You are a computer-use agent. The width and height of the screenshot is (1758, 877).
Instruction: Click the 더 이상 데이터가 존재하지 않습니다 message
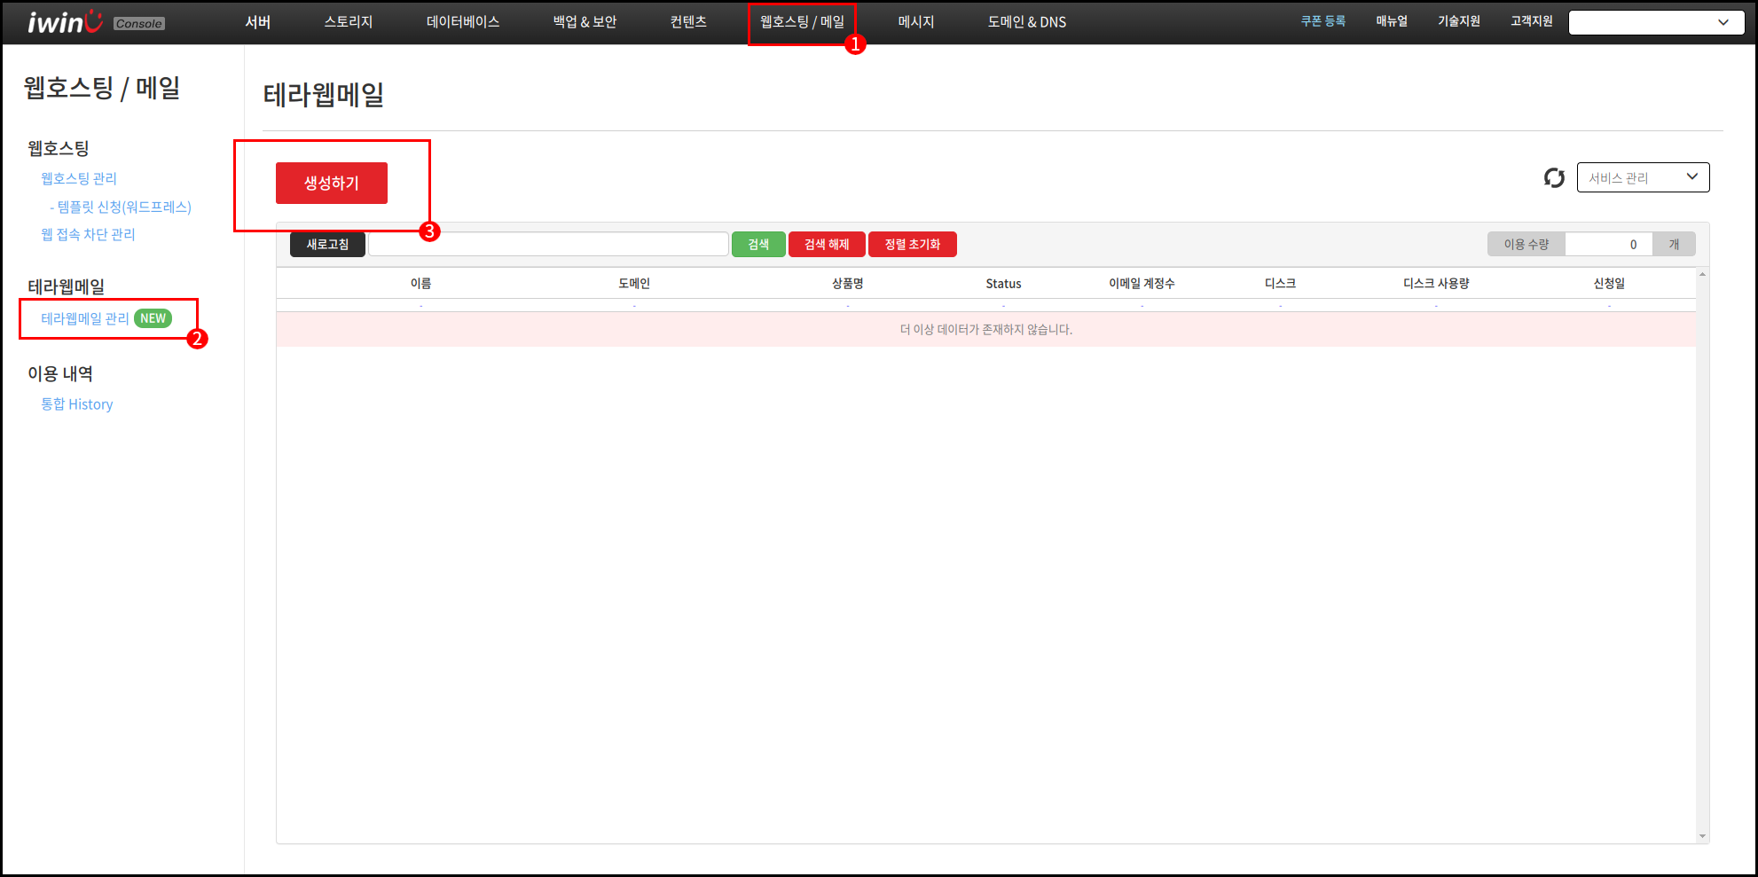tap(986, 330)
